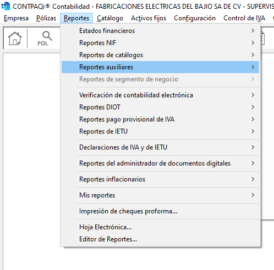Expand the Reportes NIF submenu arrow
The width and height of the screenshot is (274, 270).
point(253,43)
